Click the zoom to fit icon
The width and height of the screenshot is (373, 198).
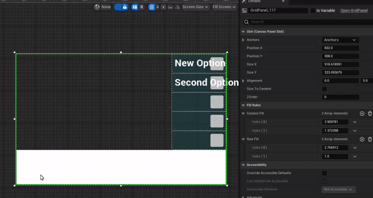(x=163, y=7)
